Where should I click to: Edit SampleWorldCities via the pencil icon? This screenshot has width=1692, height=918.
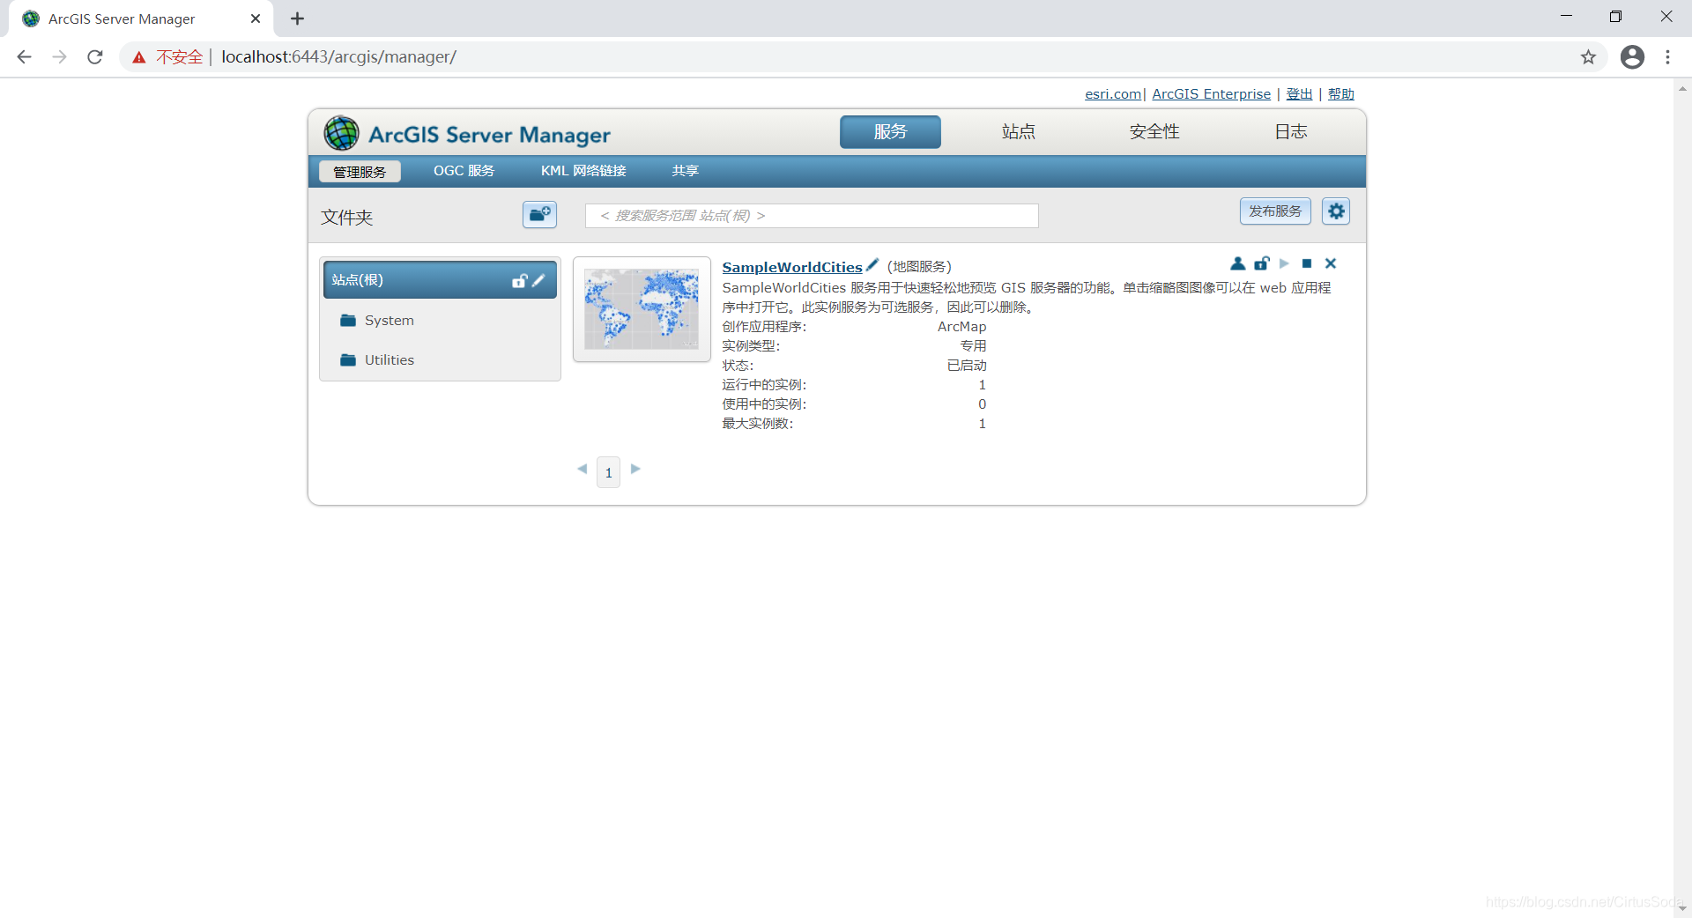coord(872,264)
